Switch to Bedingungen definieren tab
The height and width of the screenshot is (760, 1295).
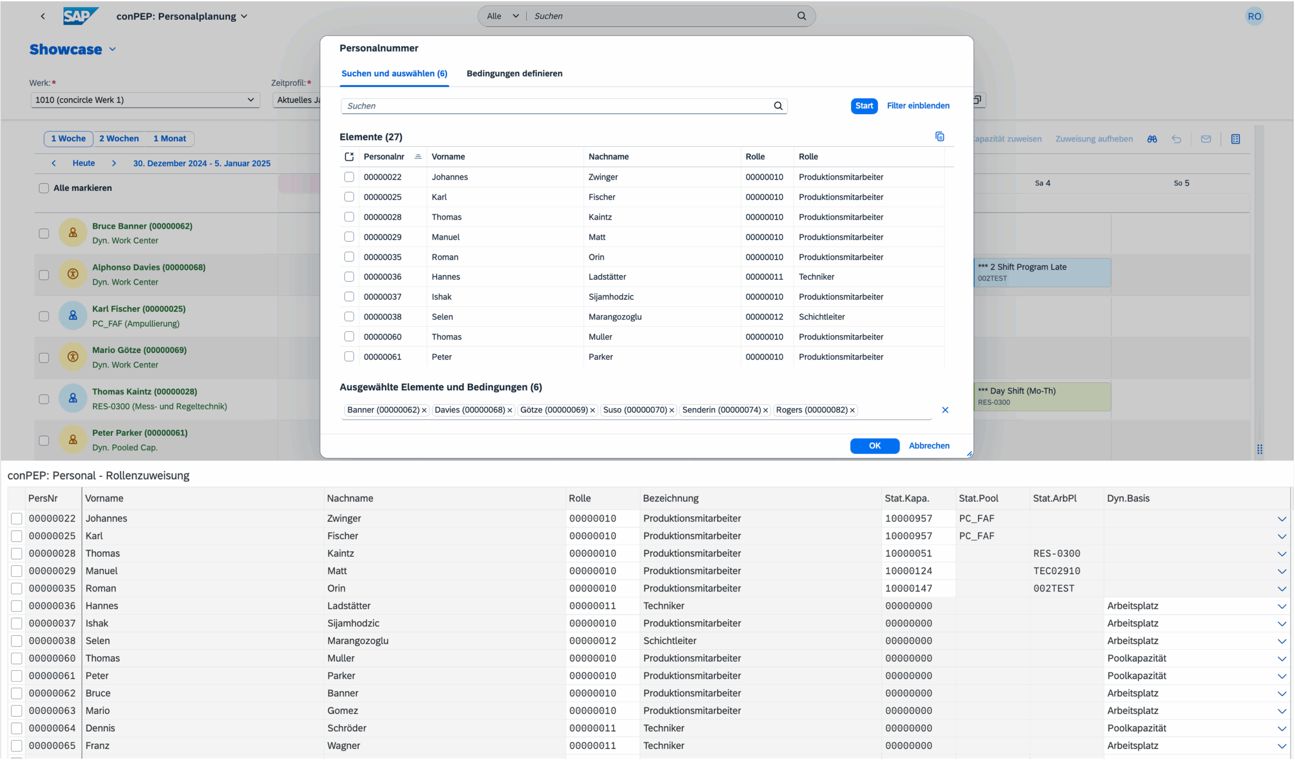click(514, 73)
